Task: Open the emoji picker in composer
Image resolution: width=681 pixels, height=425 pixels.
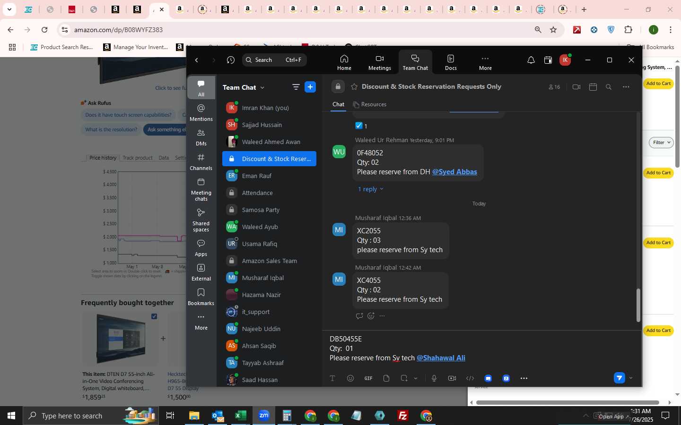Action: 350,378
